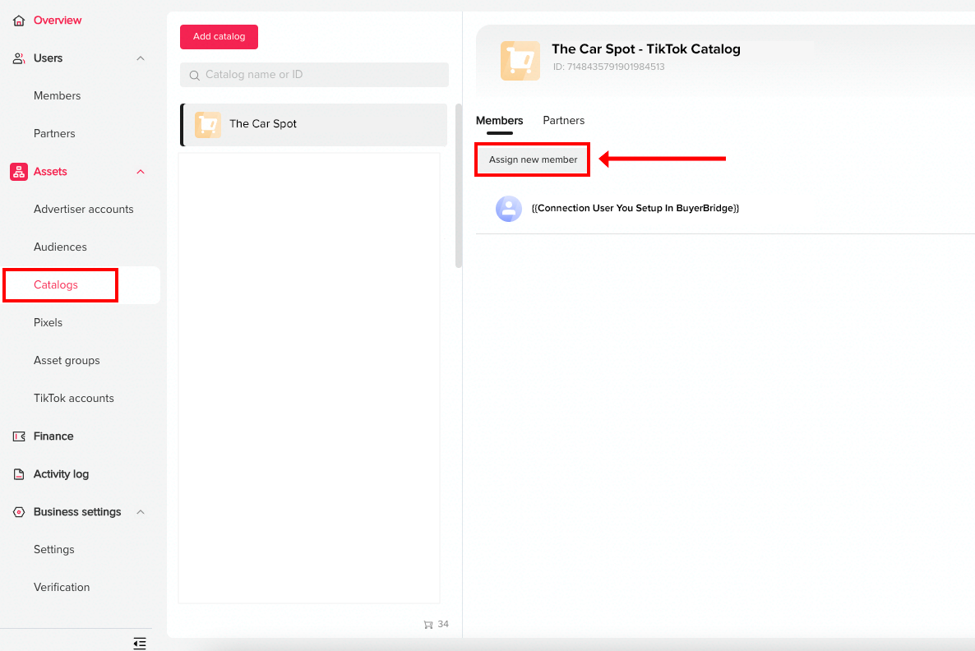Switch to the Partners tab
Image resolution: width=975 pixels, height=651 pixels.
click(563, 121)
